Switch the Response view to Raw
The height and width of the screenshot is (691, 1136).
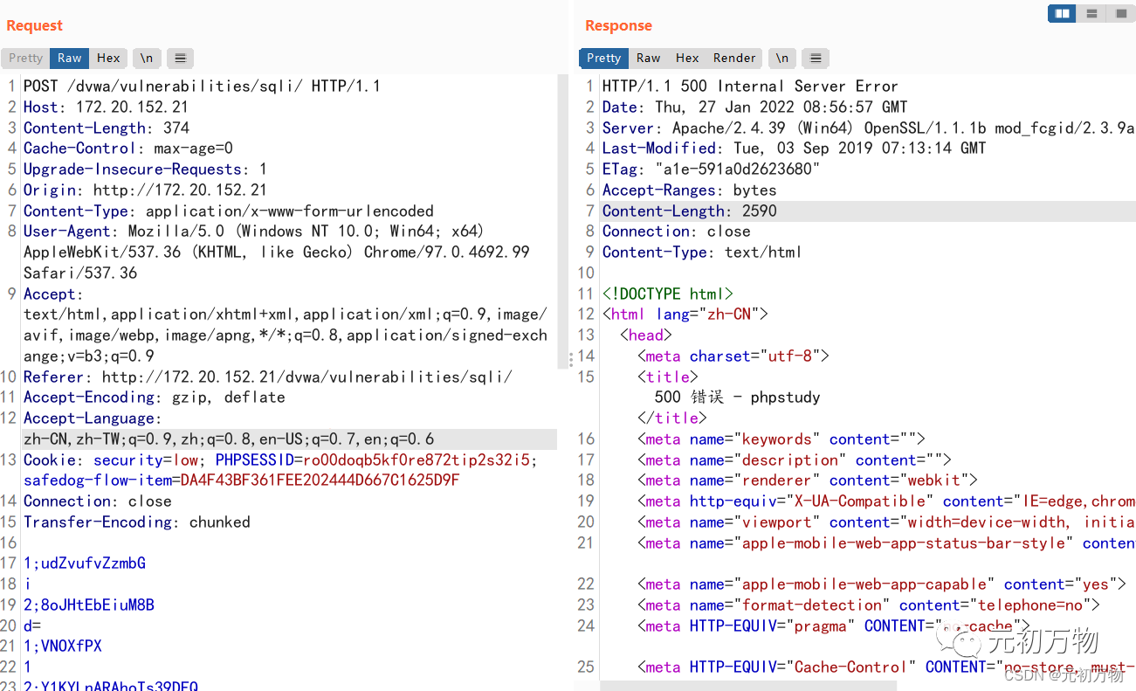pyautogui.click(x=648, y=58)
